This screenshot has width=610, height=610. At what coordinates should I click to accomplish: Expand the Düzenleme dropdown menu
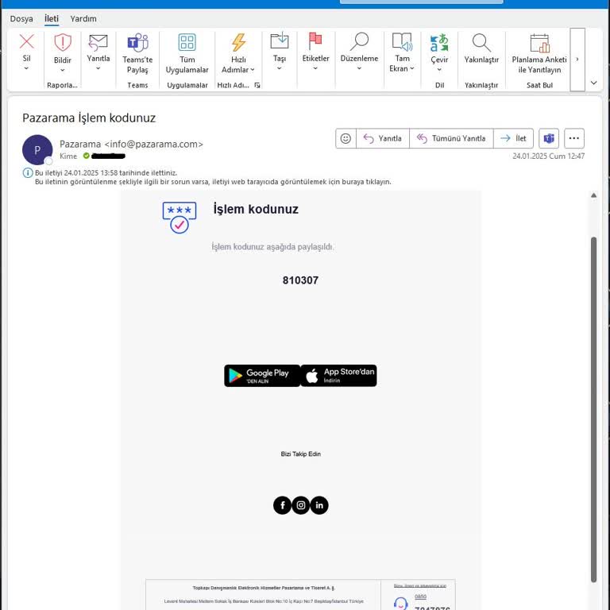359,68
